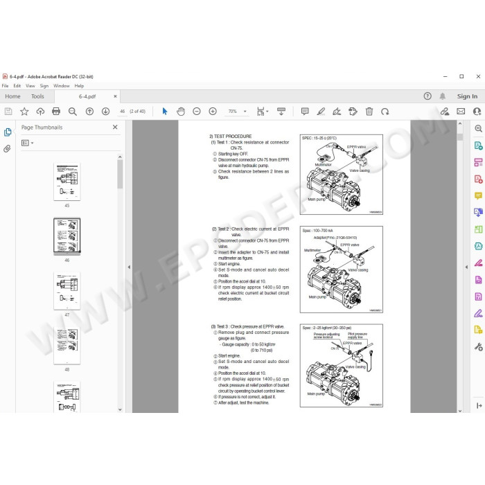Open the Attachments paperclip panel
485x485 pixels.
pyautogui.click(x=7, y=149)
